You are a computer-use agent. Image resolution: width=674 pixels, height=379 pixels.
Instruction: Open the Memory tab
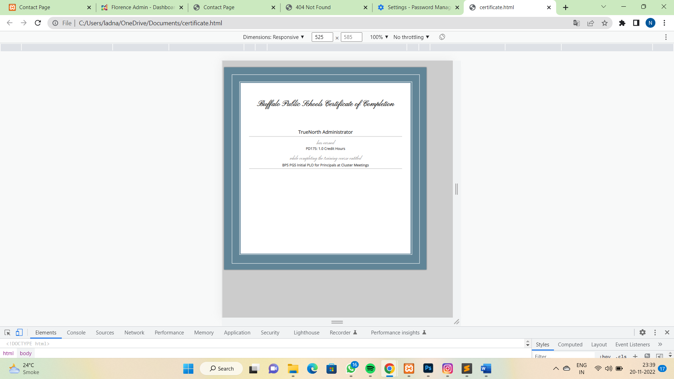click(204, 332)
